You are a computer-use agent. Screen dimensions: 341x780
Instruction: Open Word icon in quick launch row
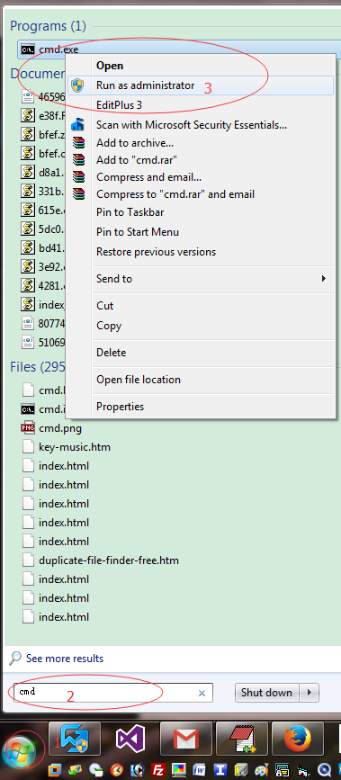point(200,769)
